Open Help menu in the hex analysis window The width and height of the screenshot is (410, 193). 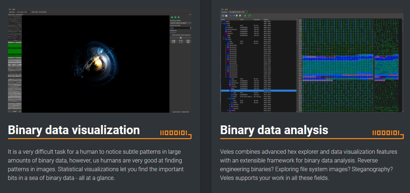226,9
